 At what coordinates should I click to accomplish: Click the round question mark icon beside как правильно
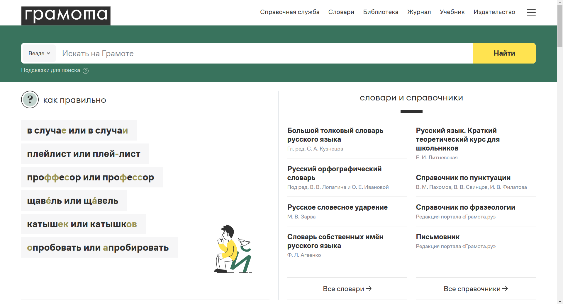(30, 100)
